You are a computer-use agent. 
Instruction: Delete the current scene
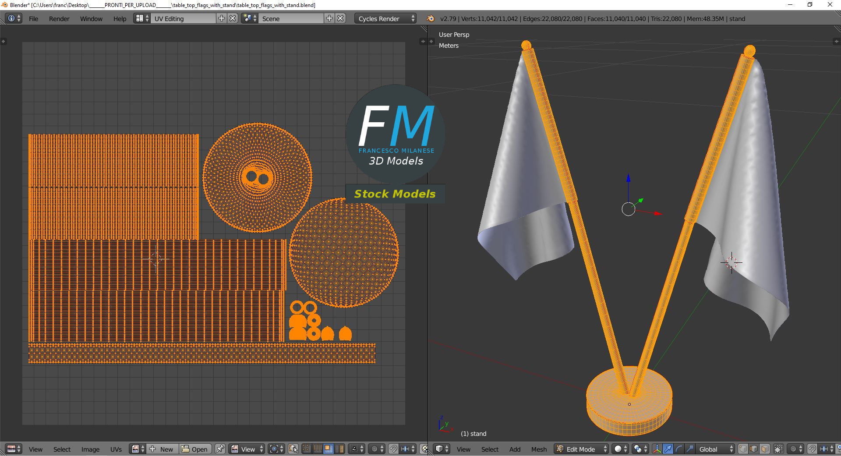[x=340, y=18]
